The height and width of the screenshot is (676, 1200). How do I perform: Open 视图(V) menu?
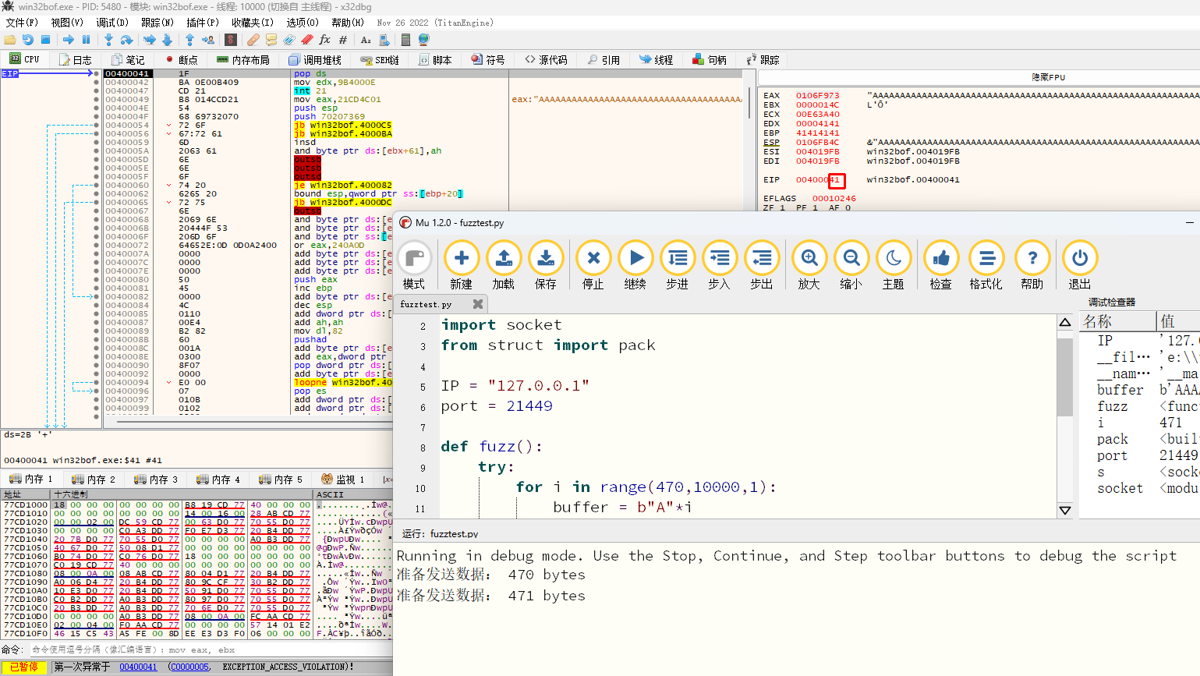pyautogui.click(x=67, y=23)
